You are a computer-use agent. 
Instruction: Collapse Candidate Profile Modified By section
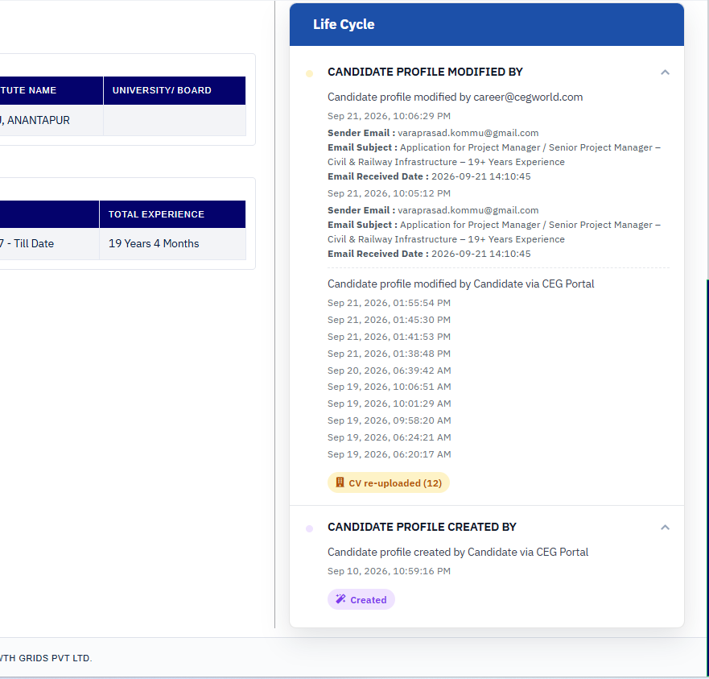tap(665, 72)
